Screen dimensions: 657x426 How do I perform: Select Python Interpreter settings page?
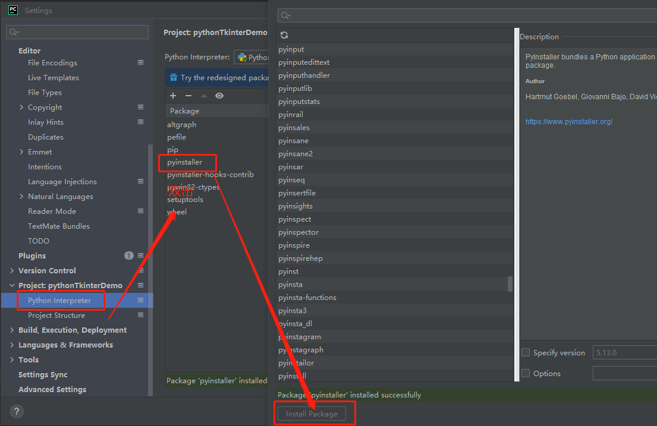[x=59, y=300]
